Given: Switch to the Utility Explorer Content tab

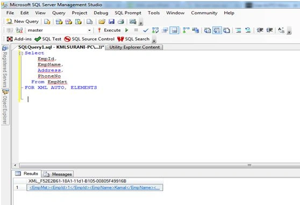Looking at the screenshot, I should point(134,47).
